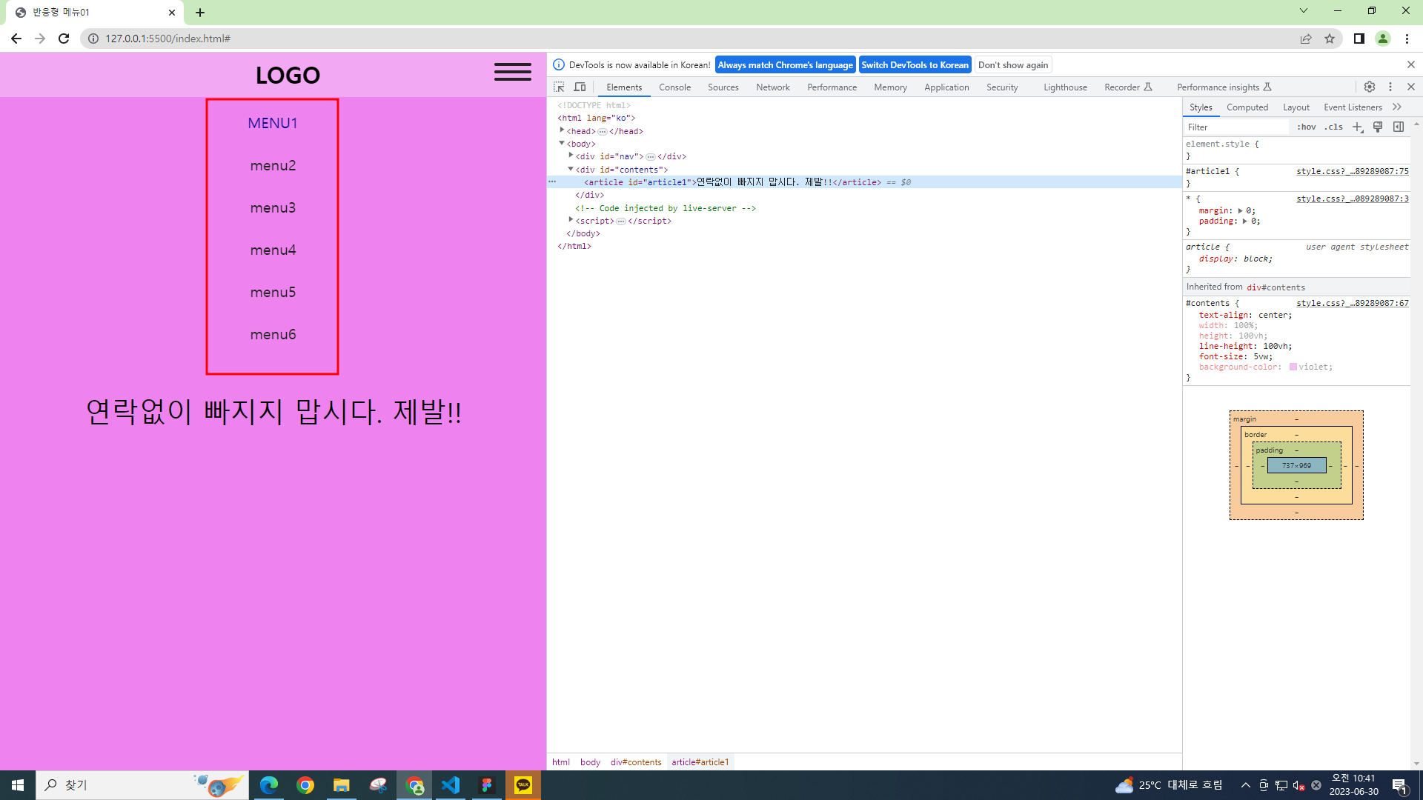The height and width of the screenshot is (800, 1423).
Task: Expand the head element node
Action: pos(562,130)
